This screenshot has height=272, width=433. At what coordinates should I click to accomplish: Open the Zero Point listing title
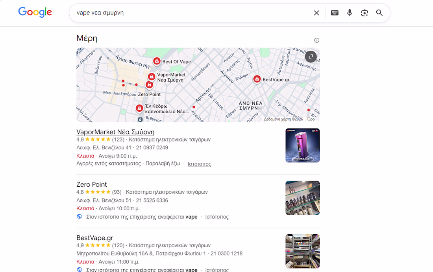[x=92, y=184]
